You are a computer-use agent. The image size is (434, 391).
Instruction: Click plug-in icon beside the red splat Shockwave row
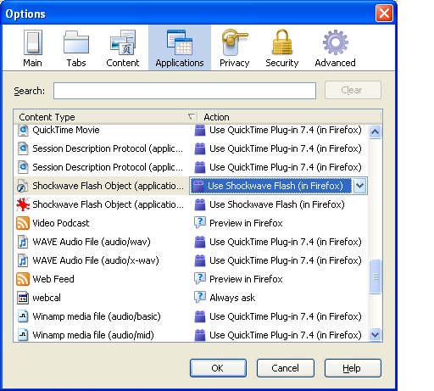[200, 204]
